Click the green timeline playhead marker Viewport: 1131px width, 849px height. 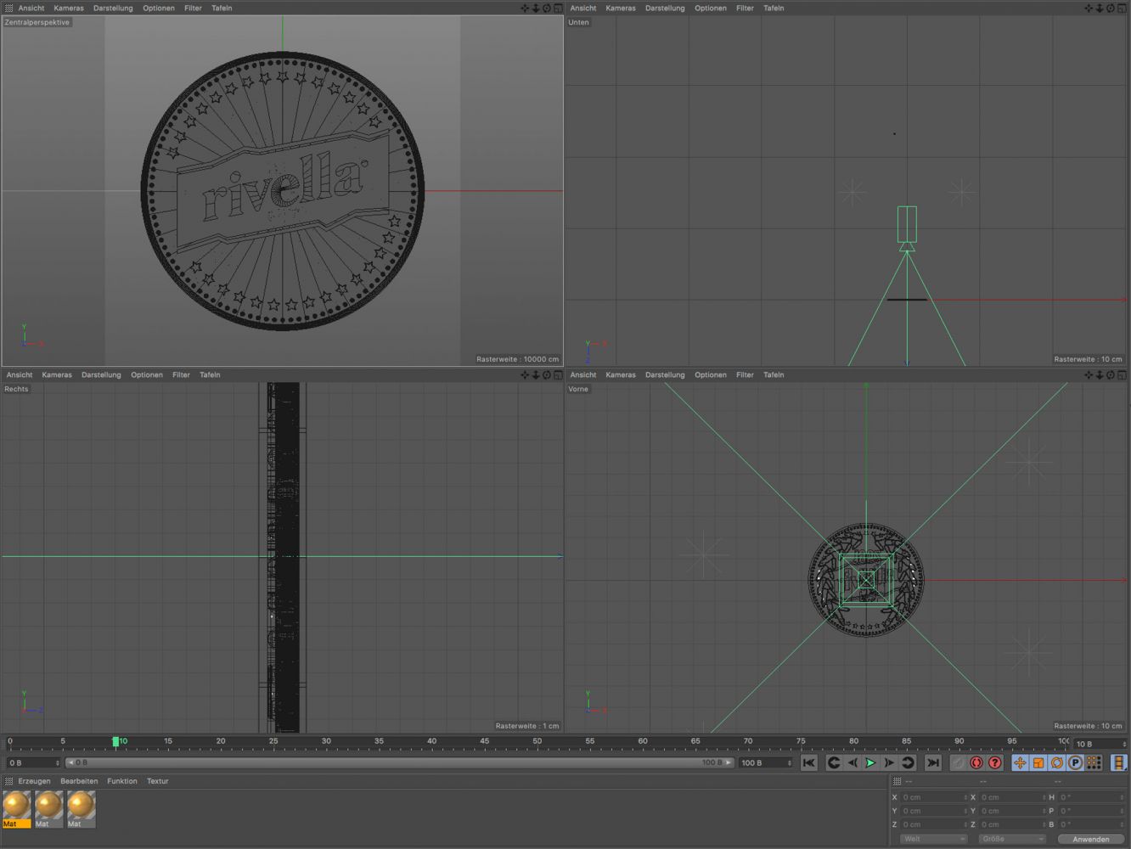(x=115, y=742)
